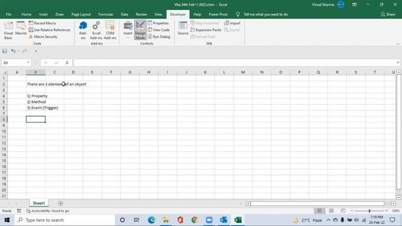
Task: Switch to the Page Layout tab
Action: [81, 14]
